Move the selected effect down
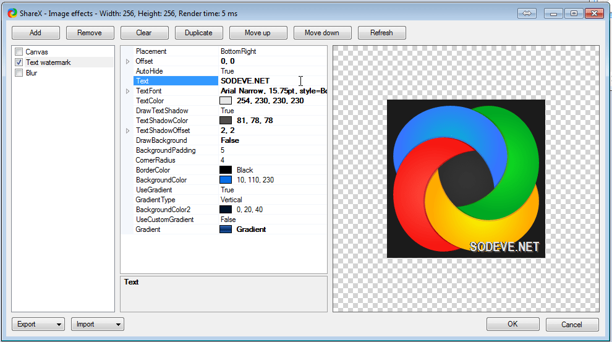612x342 pixels. pyautogui.click(x=323, y=33)
